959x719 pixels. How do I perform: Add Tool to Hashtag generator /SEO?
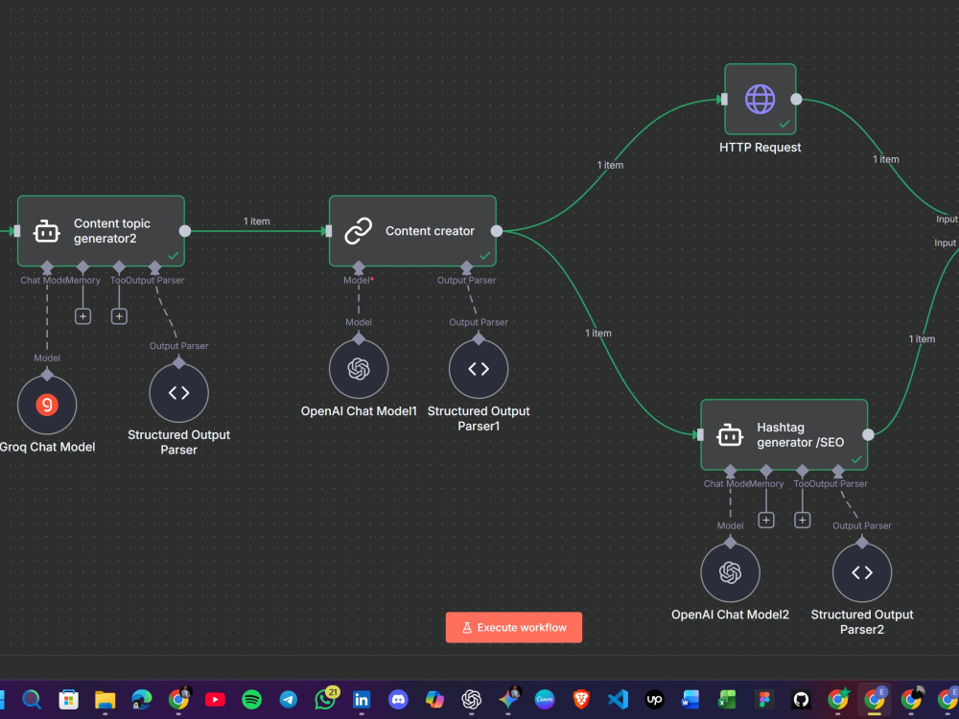[802, 520]
